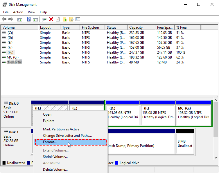Sort by Capacity column header

tap(136, 28)
